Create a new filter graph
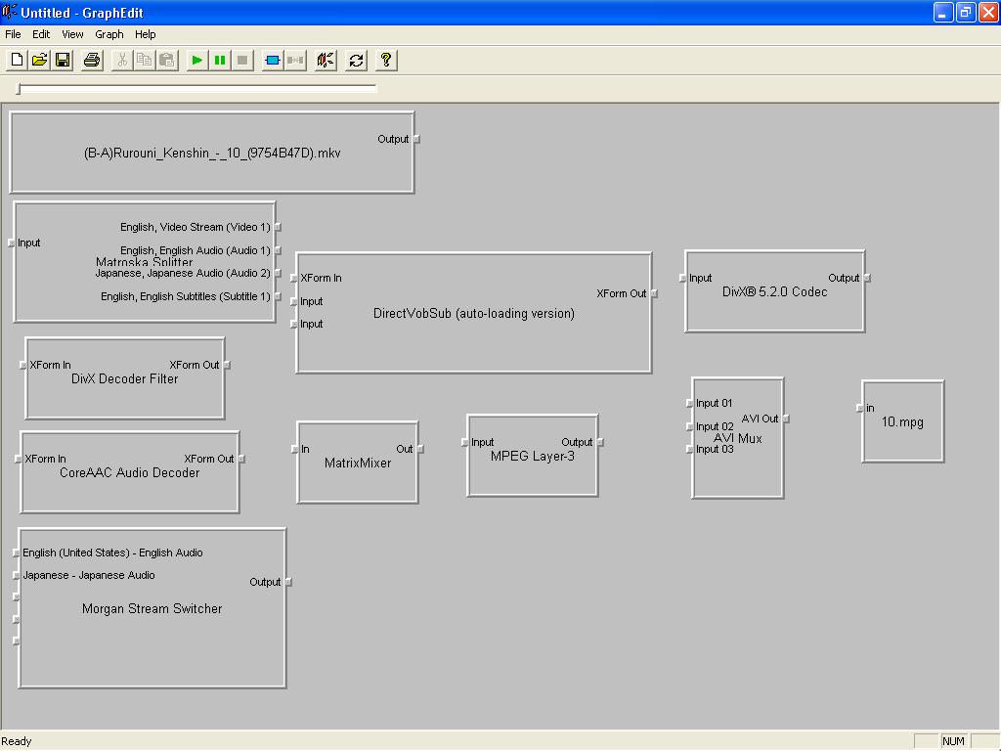Viewport: 1001px width, 751px height. 17,60
